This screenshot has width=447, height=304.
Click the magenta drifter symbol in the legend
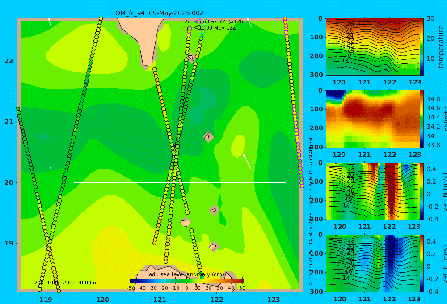tap(197, 21)
